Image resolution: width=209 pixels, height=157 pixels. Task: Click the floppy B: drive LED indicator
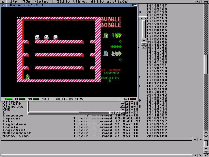pos(22,99)
